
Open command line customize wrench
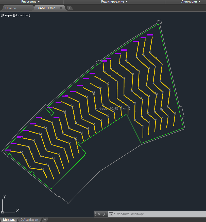104,214
